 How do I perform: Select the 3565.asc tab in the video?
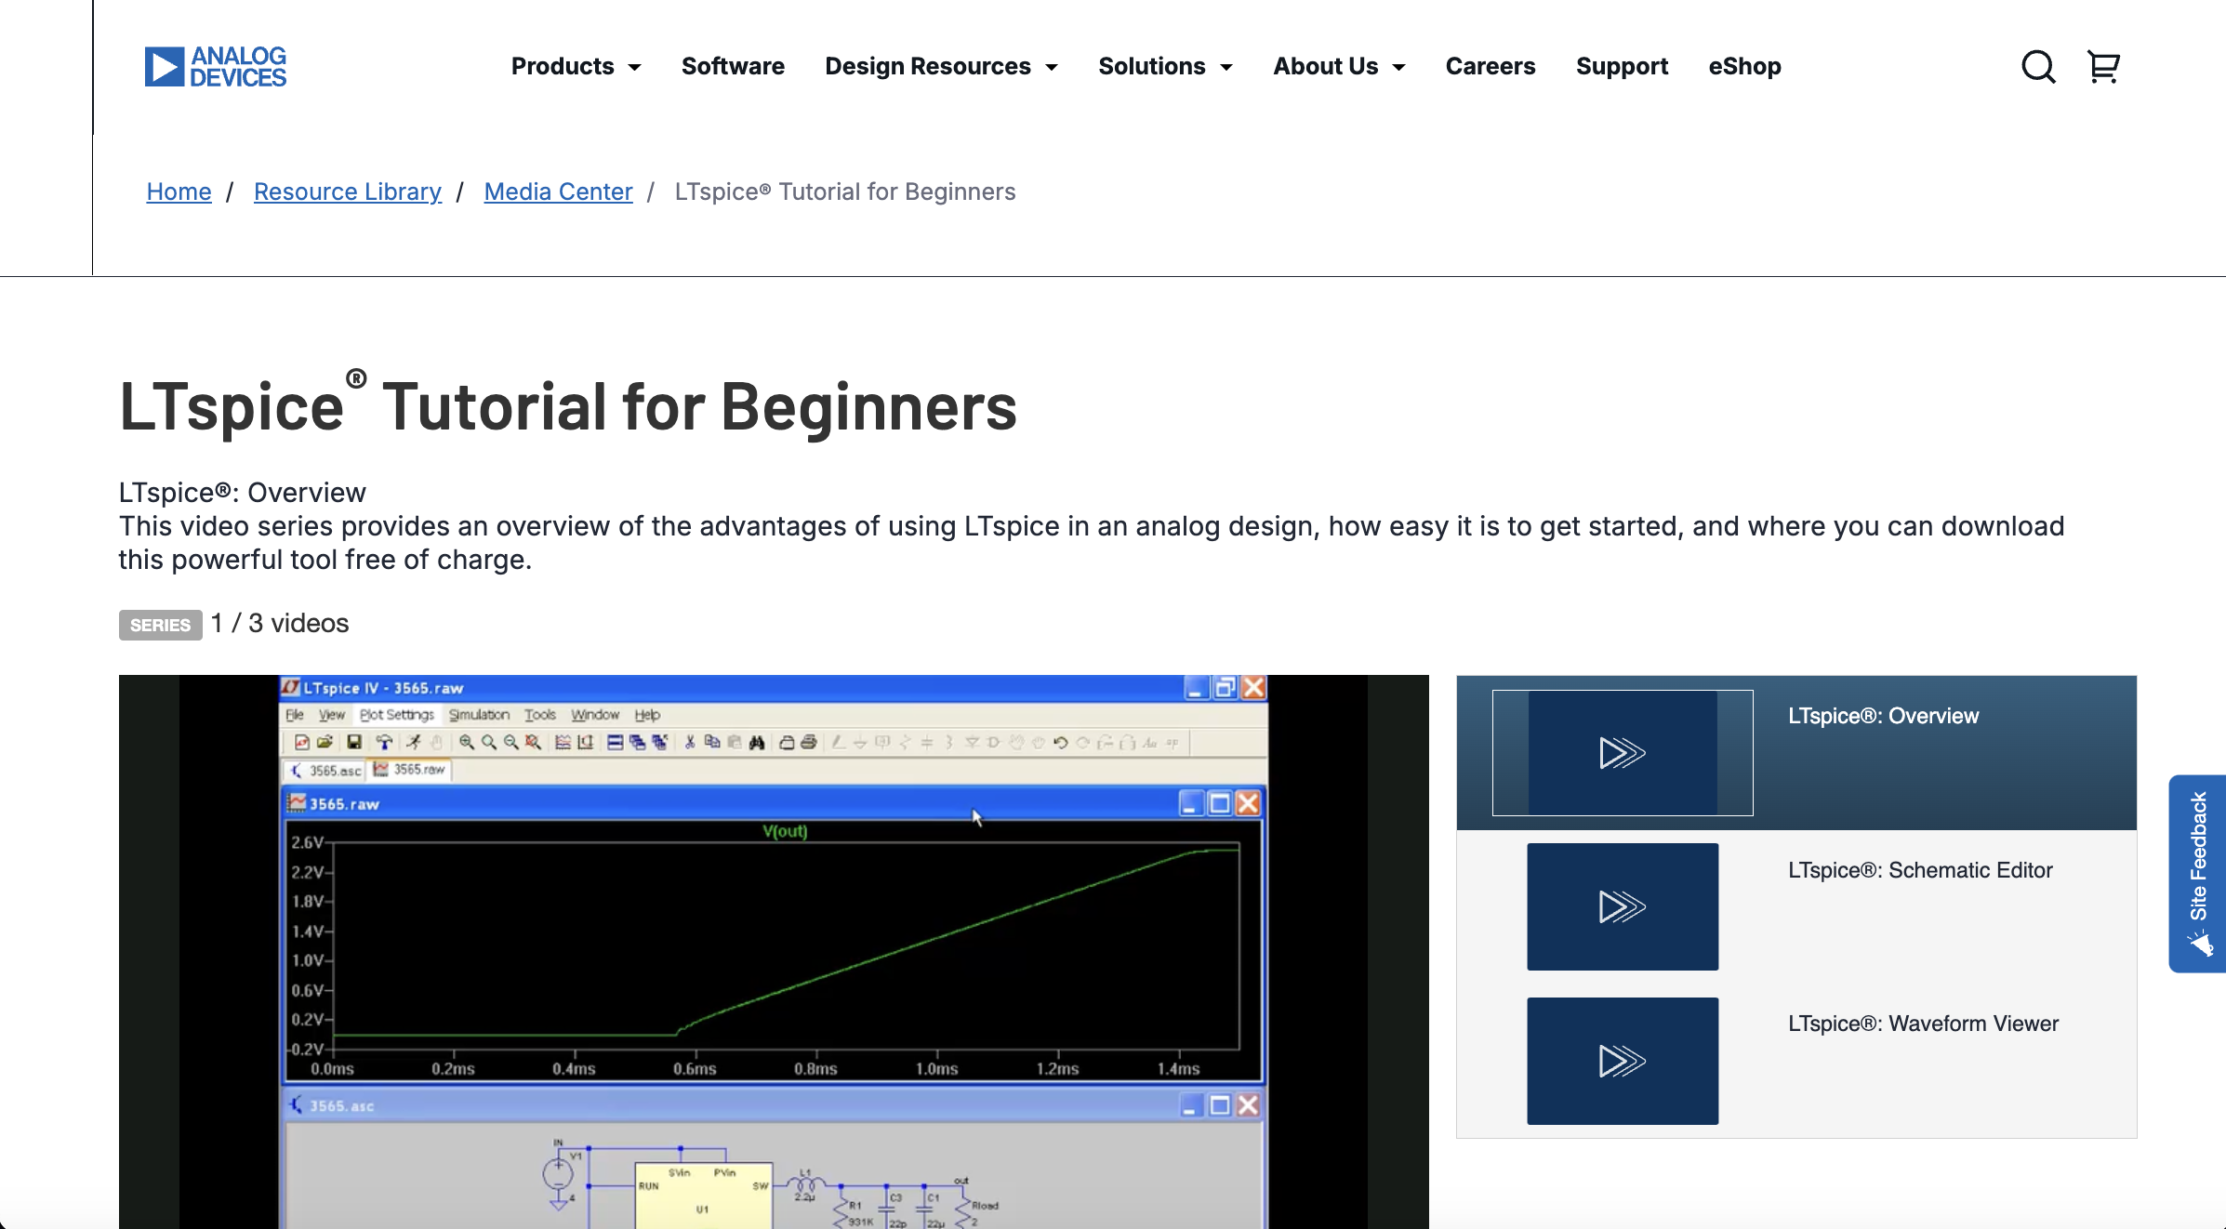point(327,771)
